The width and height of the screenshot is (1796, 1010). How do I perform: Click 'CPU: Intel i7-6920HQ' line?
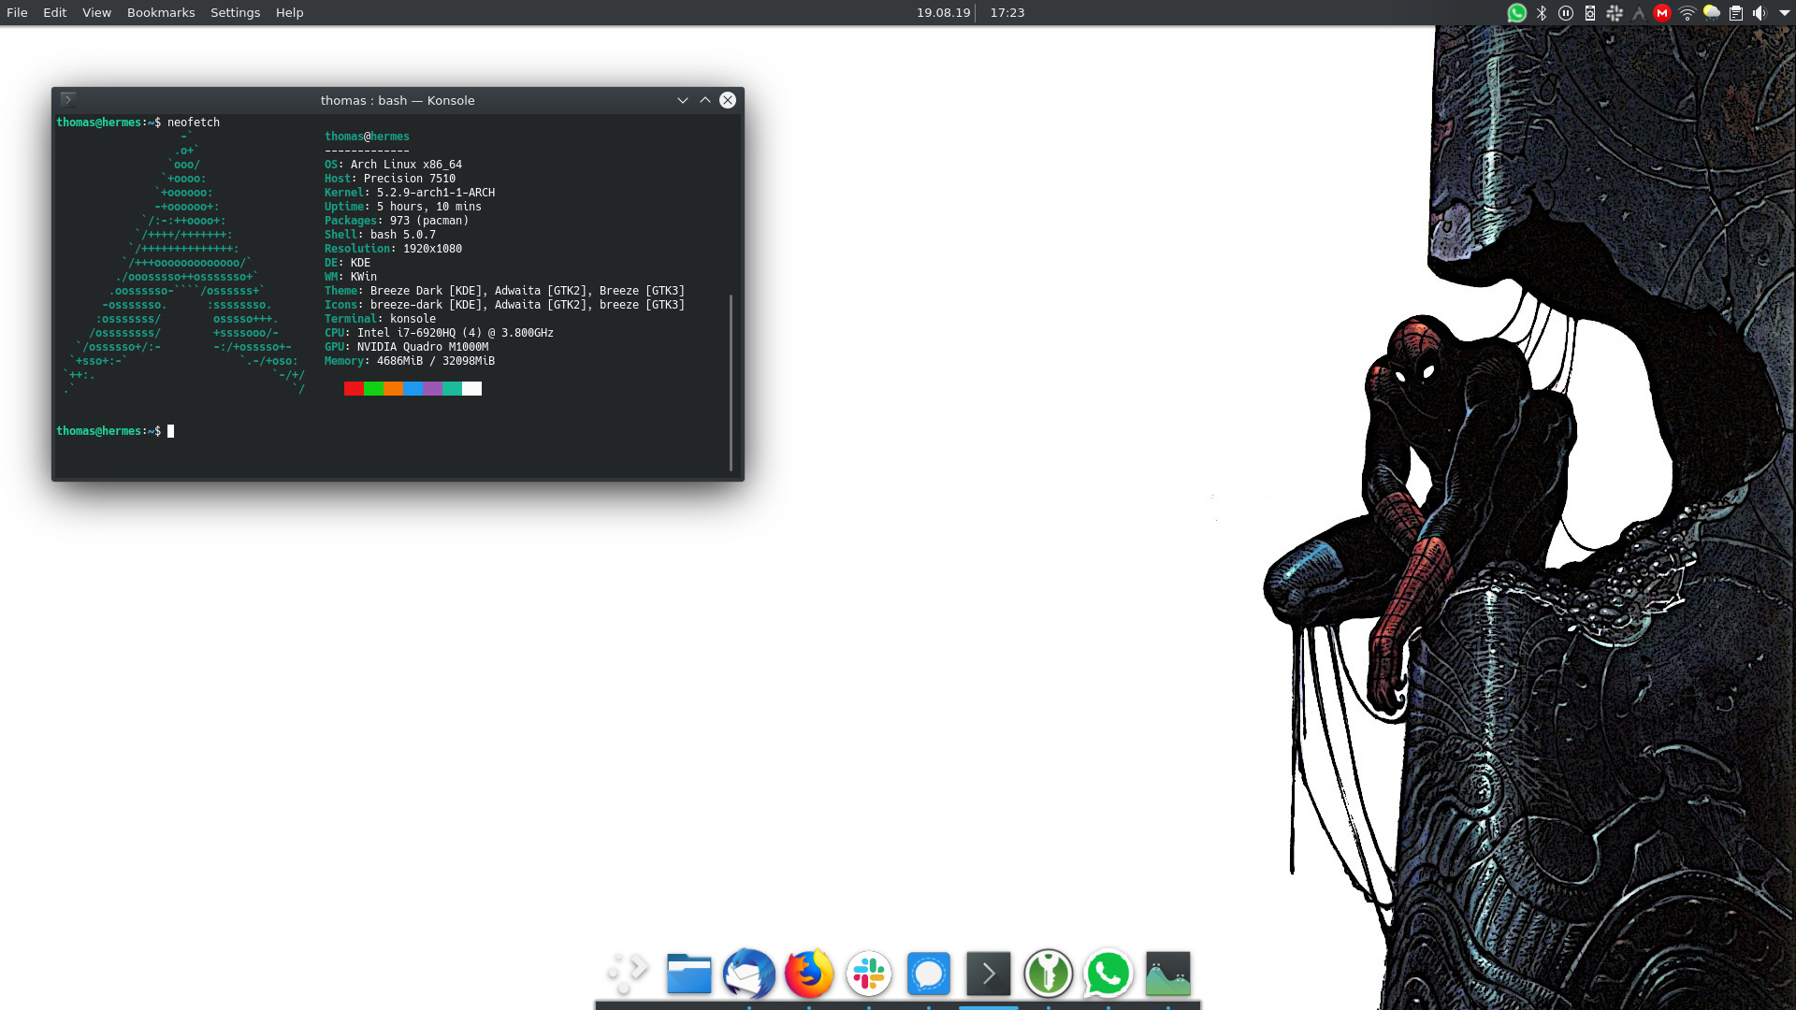coord(439,333)
